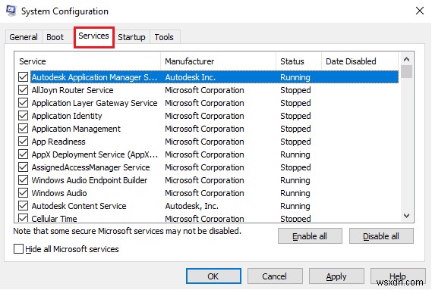Toggle Windows Audio Endpoint Builder checkbox

tap(23, 180)
